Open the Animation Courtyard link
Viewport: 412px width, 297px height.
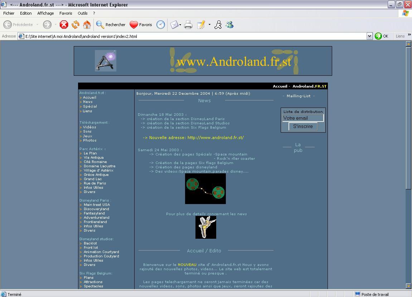101,252
